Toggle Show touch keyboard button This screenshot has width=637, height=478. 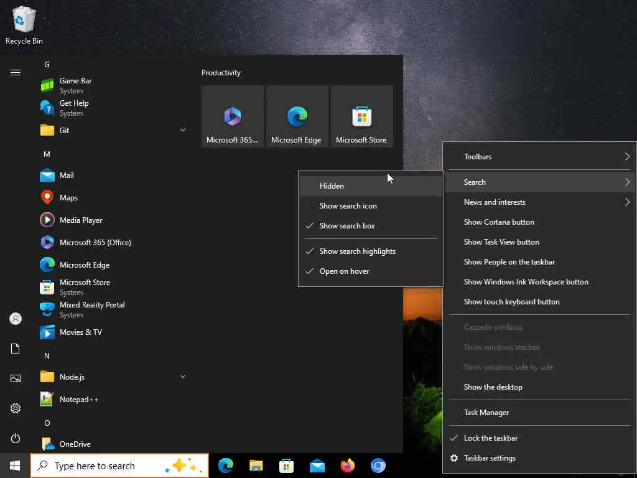tap(539, 302)
